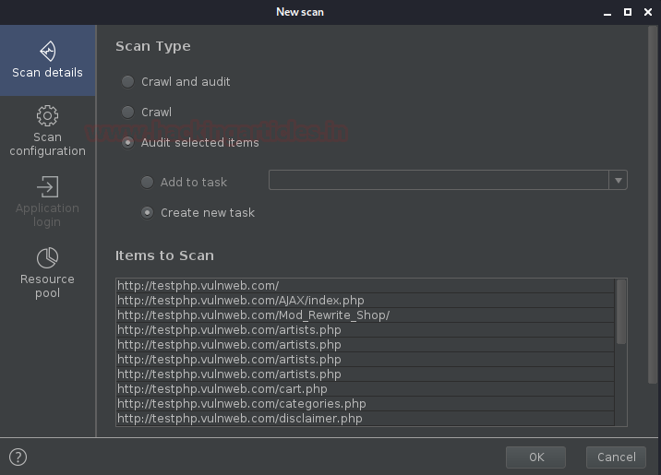Choose the Crawl scan type radio
661x475 pixels.
click(127, 112)
